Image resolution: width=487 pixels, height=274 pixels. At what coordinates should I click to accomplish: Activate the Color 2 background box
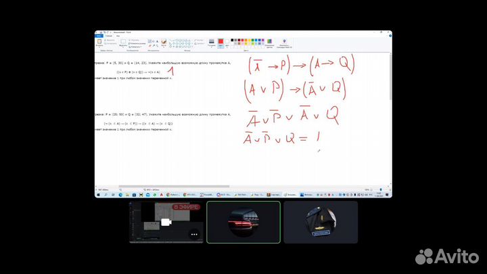(227, 42)
